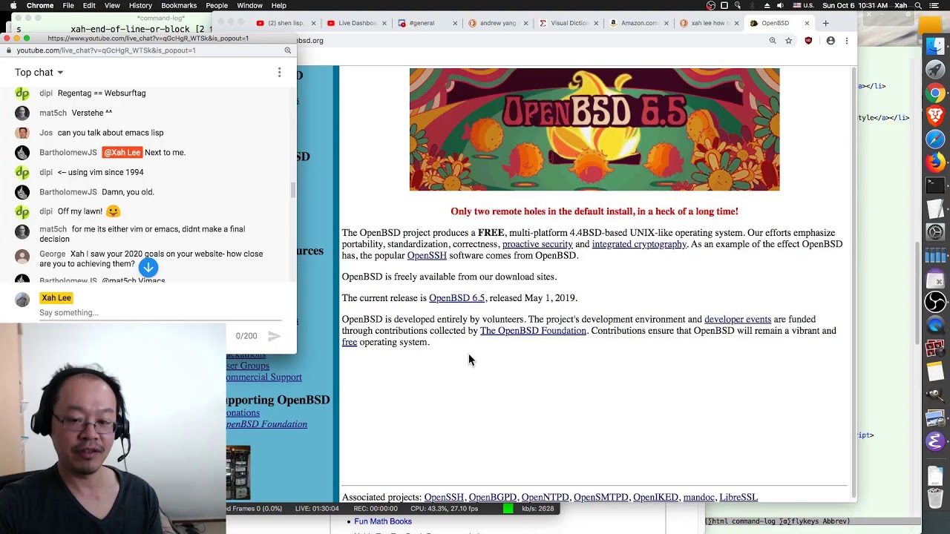Viewport: 950px width, 534px height.
Task: Open live chat three-dot options menu
Action: click(x=279, y=72)
